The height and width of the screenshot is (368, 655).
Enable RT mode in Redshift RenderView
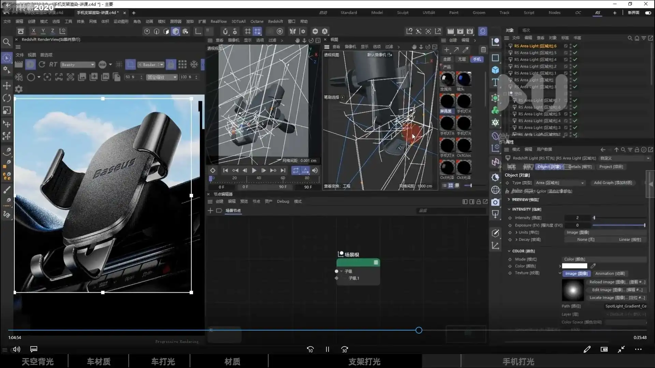(53, 64)
